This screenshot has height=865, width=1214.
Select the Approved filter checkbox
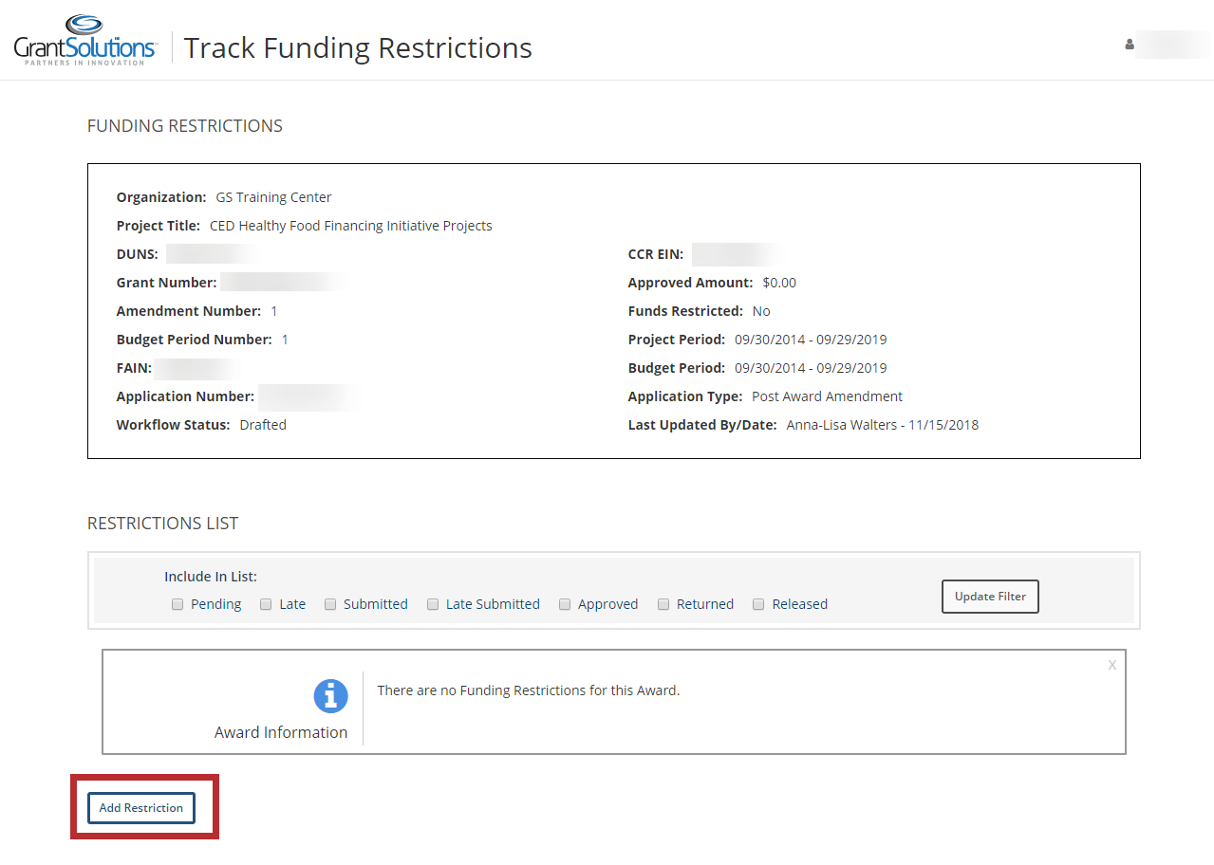coord(565,604)
